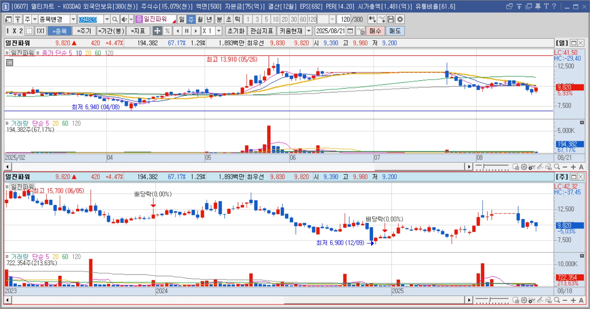The height and width of the screenshot is (309, 590).
Task: Click the table grid icon in upper chart
Action: [10, 62]
